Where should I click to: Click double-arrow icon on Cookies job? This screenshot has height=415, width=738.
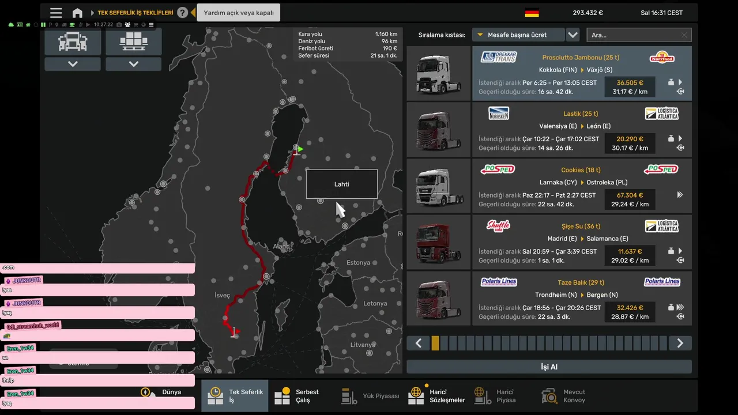pyautogui.click(x=680, y=195)
